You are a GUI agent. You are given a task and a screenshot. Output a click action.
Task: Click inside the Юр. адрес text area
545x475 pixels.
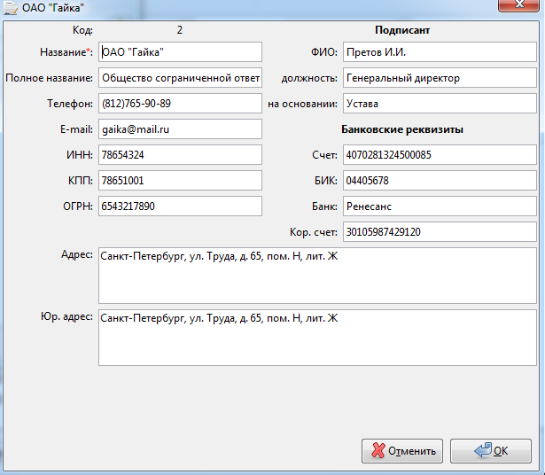[316, 338]
